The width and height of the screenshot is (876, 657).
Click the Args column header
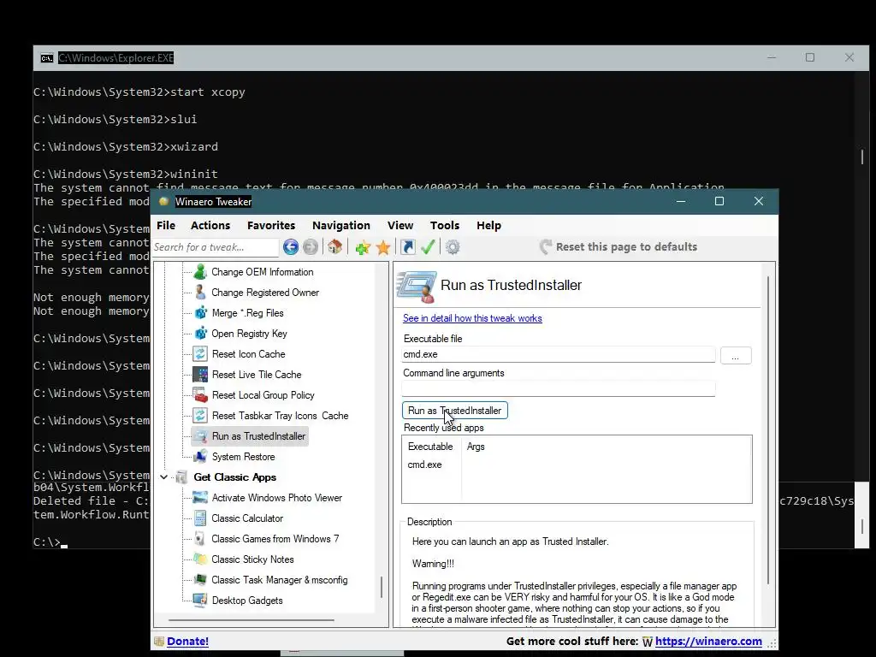pyautogui.click(x=476, y=447)
